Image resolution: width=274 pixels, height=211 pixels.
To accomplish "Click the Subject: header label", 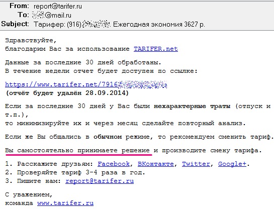I will pos(15,24).
